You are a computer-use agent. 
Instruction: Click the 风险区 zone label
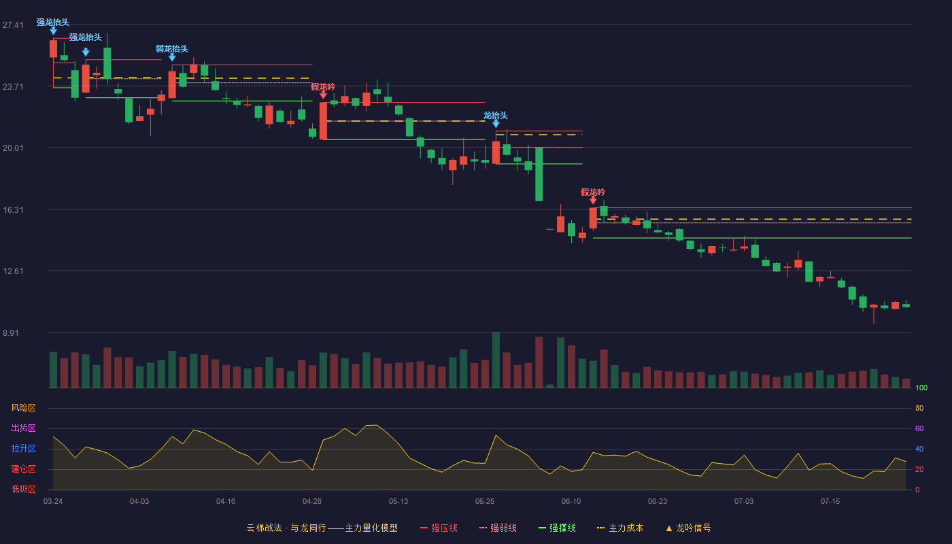tap(23, 408)
